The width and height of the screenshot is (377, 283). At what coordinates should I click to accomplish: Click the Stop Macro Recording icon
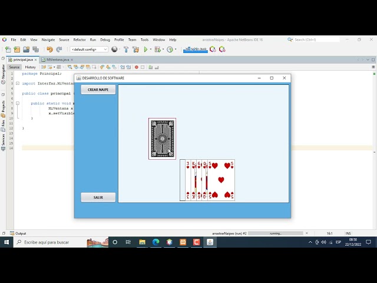click(x=143, y=67)
